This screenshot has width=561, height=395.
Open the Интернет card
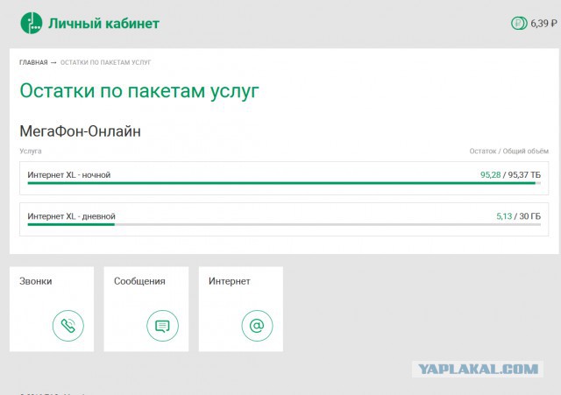tap(241, 309)
